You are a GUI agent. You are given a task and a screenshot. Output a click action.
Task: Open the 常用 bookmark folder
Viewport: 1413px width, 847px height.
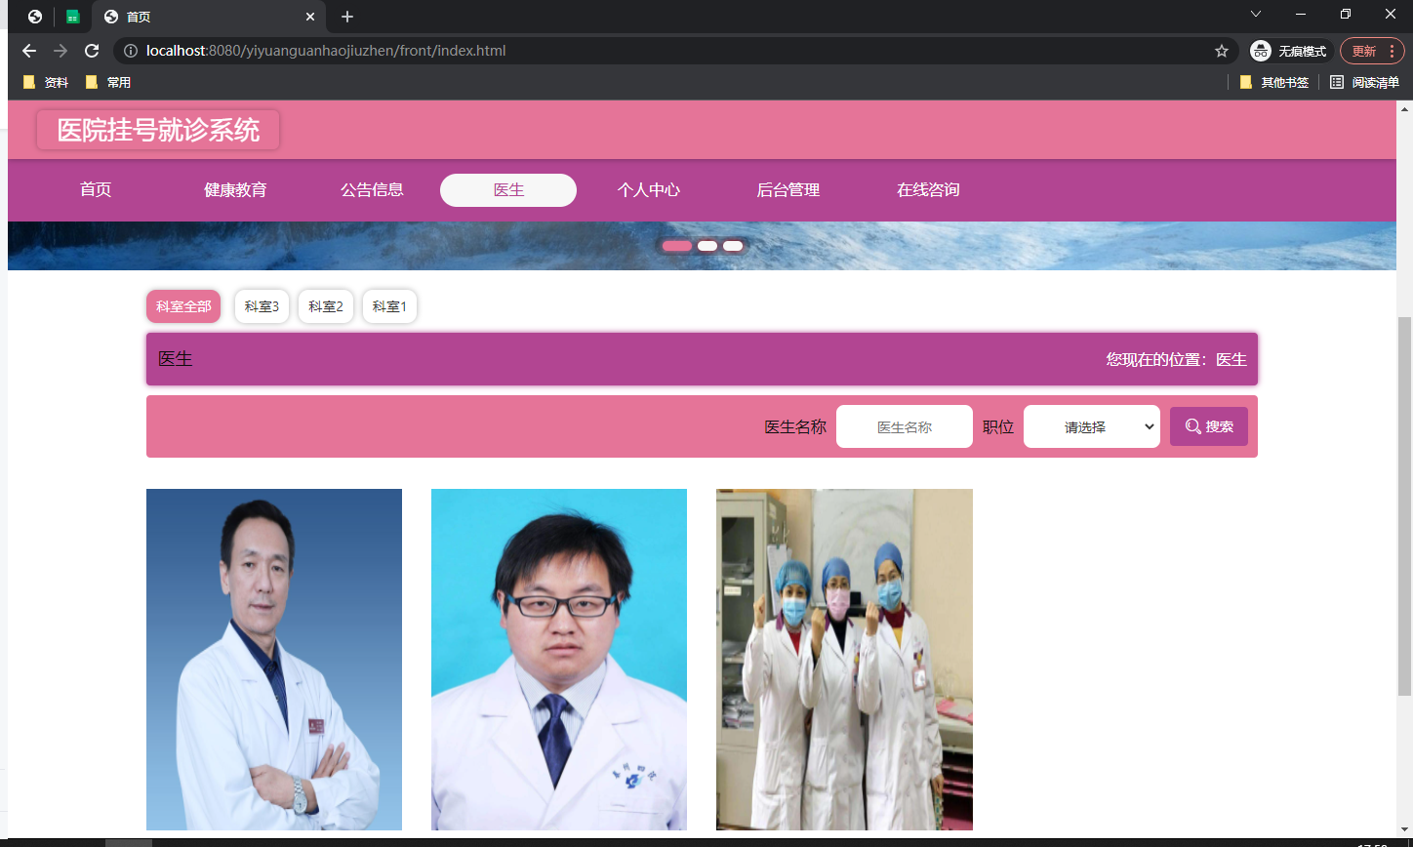point(108,83)
